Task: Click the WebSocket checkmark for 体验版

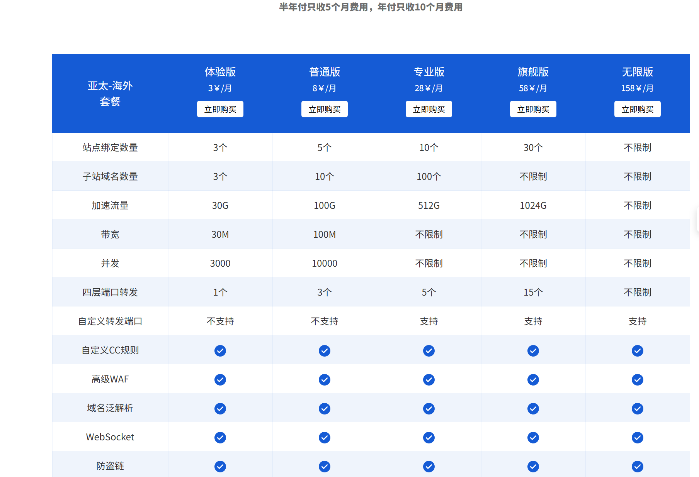Action: (220, 437)
